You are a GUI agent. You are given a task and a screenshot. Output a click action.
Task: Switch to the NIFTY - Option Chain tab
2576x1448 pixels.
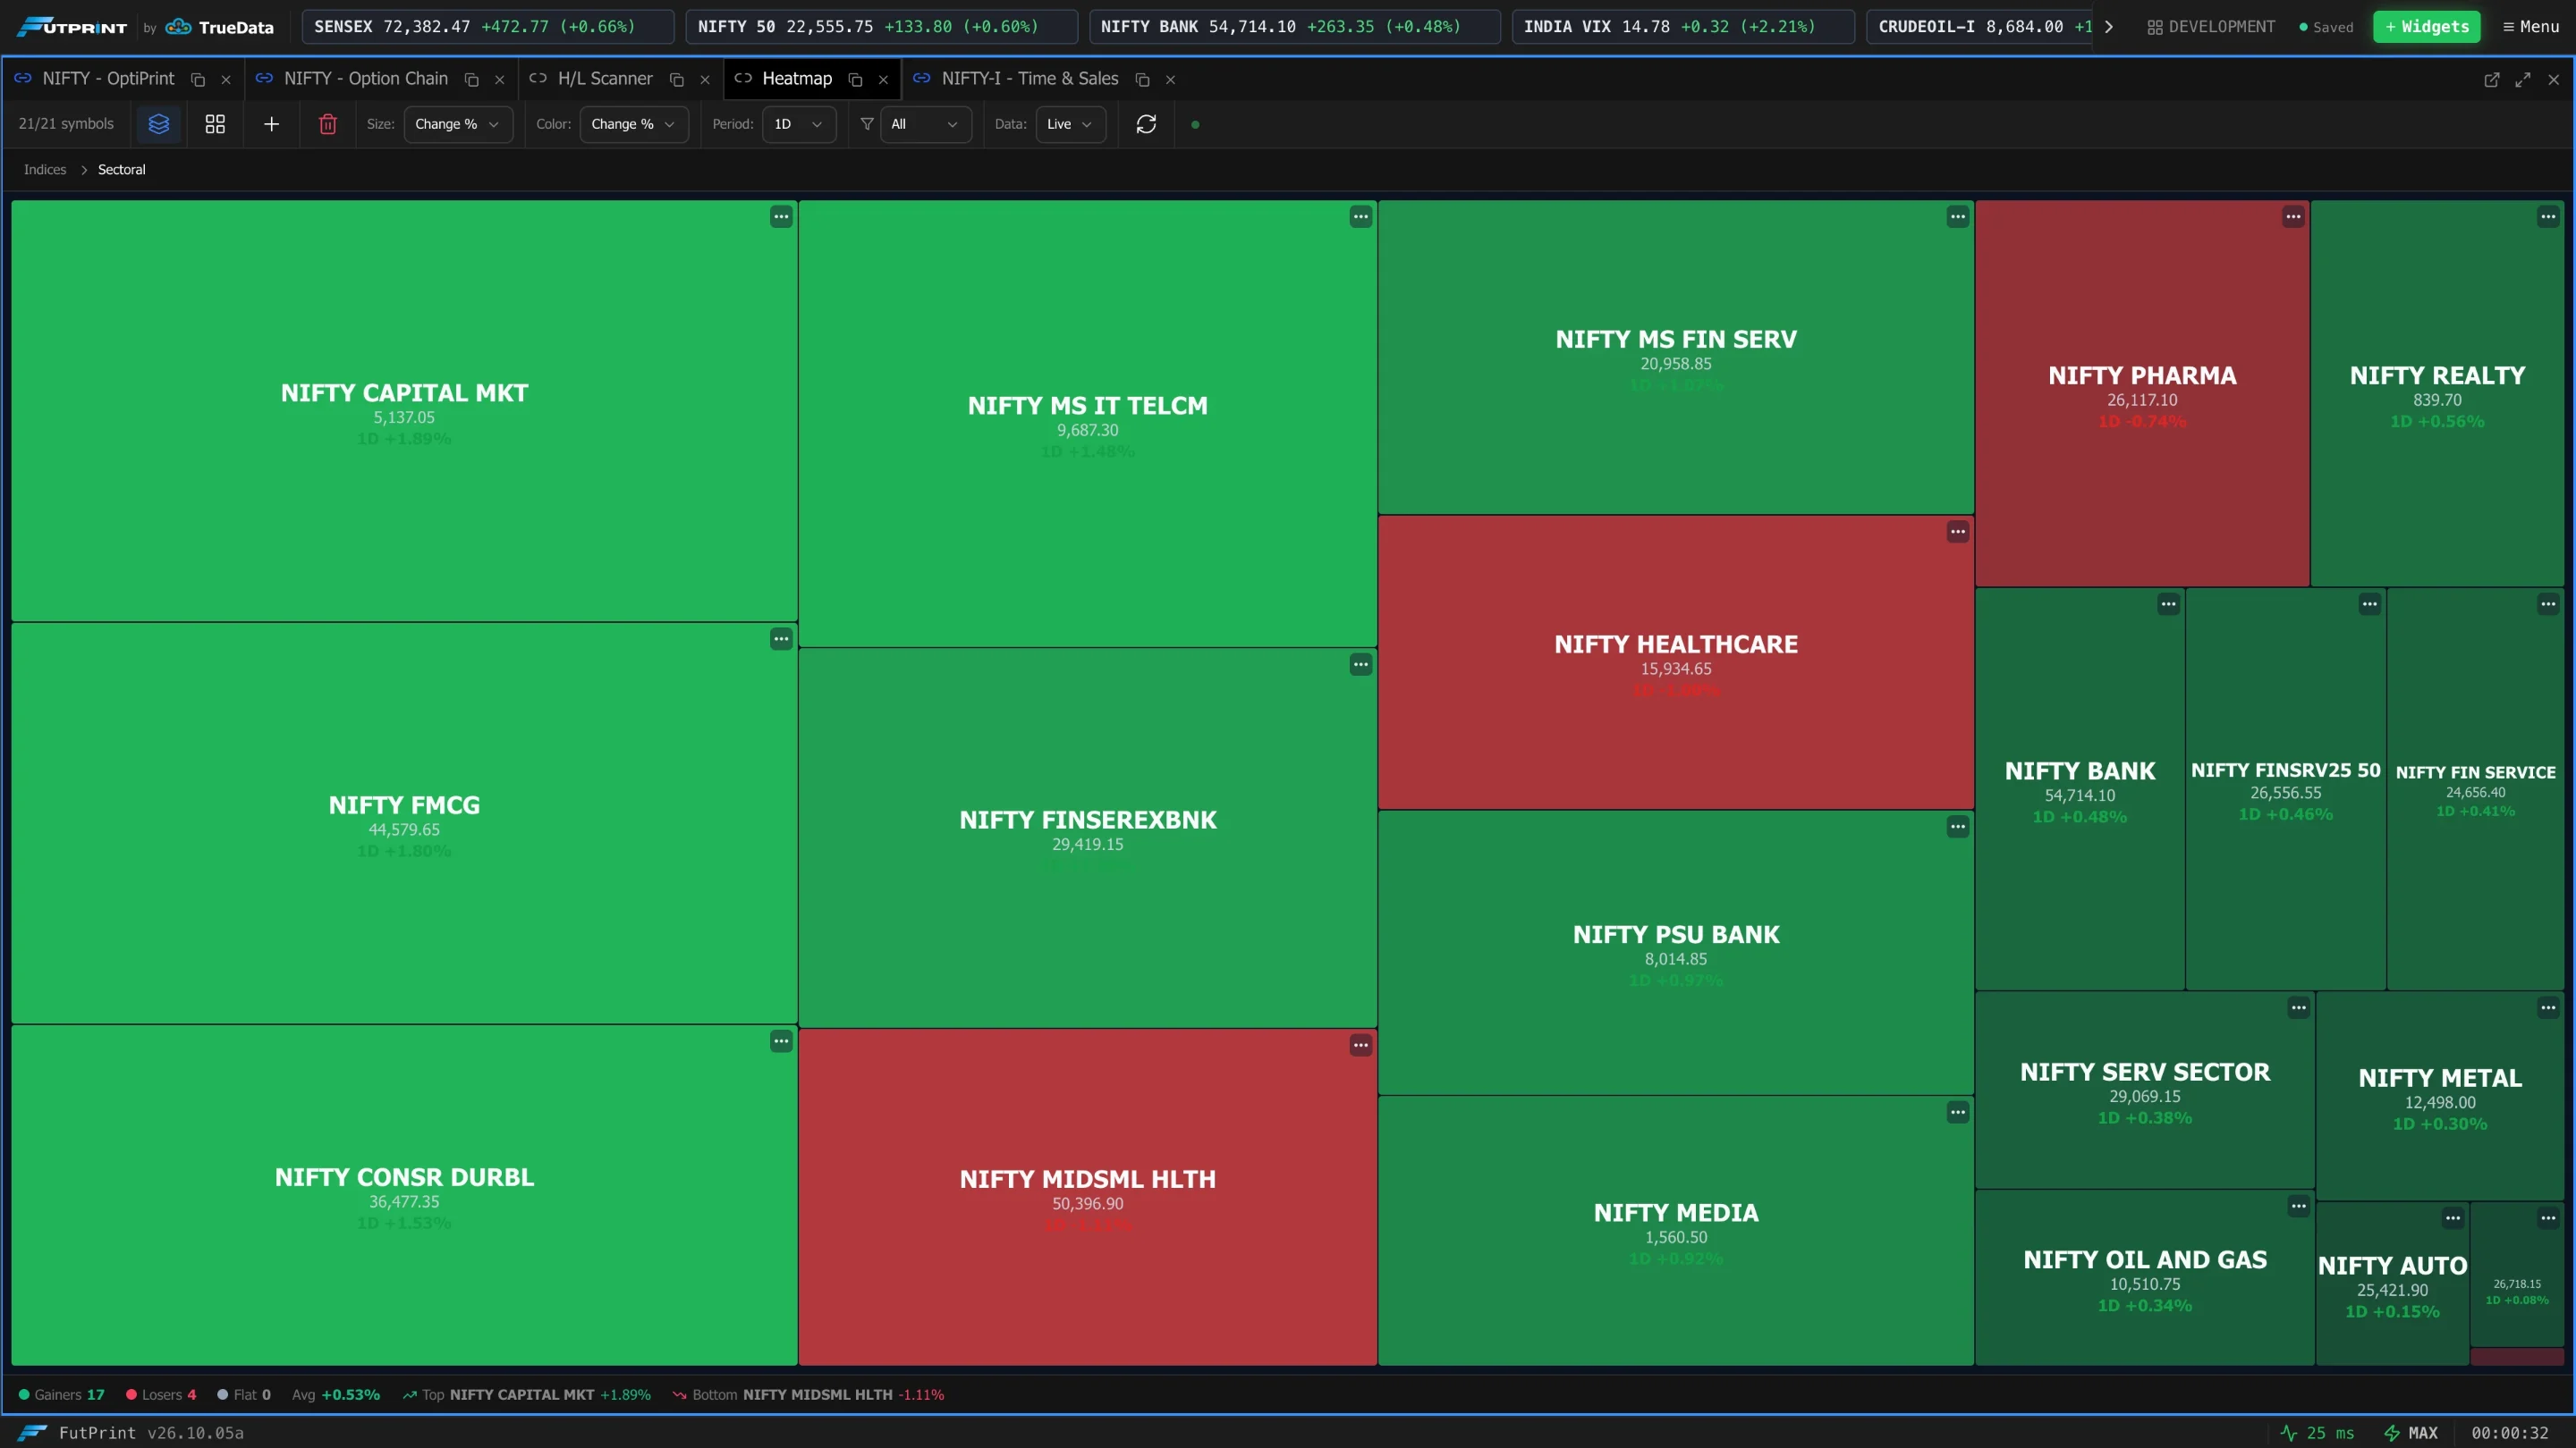tap(366, 79)
